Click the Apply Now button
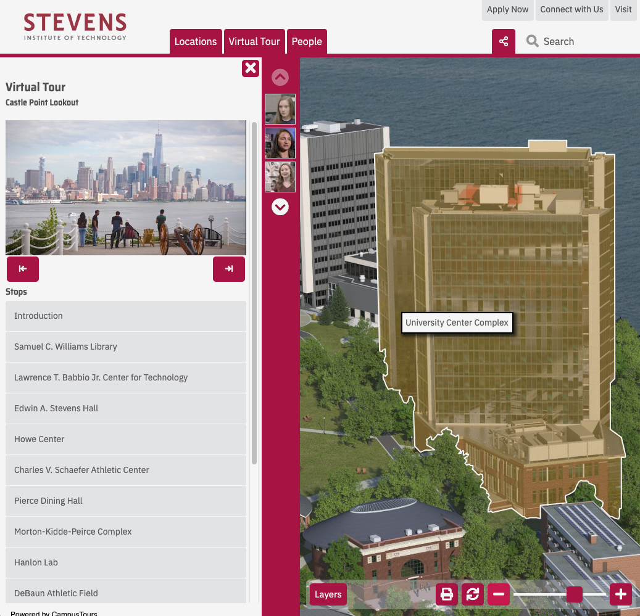640x616 pixels. tap(507, 10)
